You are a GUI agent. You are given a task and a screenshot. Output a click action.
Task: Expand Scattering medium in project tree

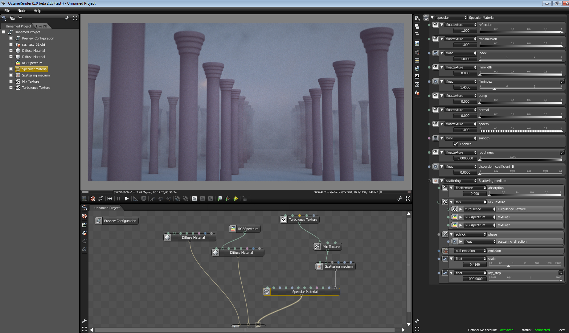[x=11, y=75]
